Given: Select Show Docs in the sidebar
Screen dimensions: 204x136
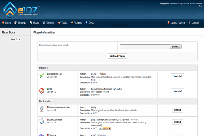Looking at the screenshot, I should 15,40.
